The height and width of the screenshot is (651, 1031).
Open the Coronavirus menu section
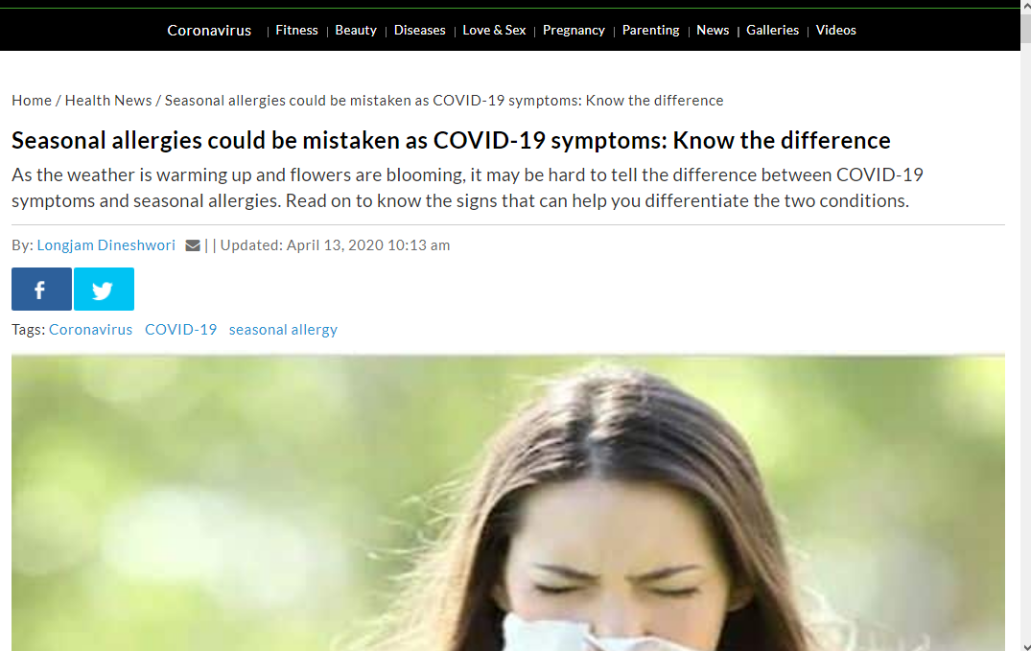coord(209,31)
